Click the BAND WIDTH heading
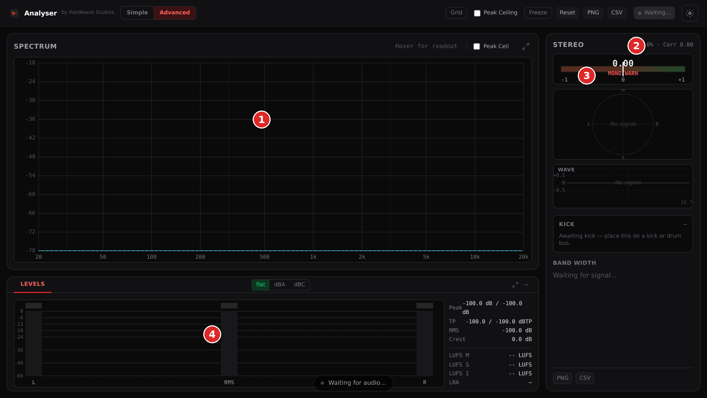This screenshot has height=398, width=707. (x=574, y=263)
